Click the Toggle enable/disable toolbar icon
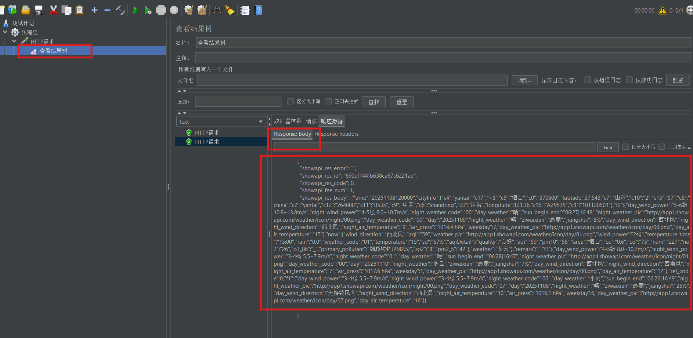Image resolution: width=693 pixels, height=338 pixels. click(x=120, y=10)
